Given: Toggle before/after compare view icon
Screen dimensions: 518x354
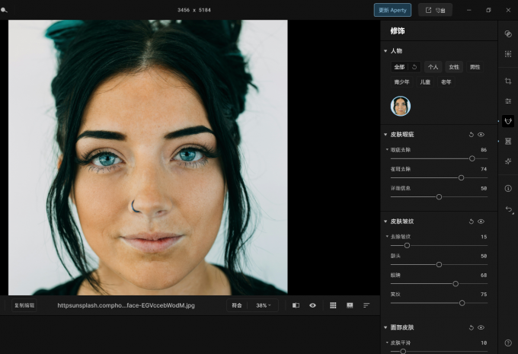Looking at the screenshot, I should [296, 305].
